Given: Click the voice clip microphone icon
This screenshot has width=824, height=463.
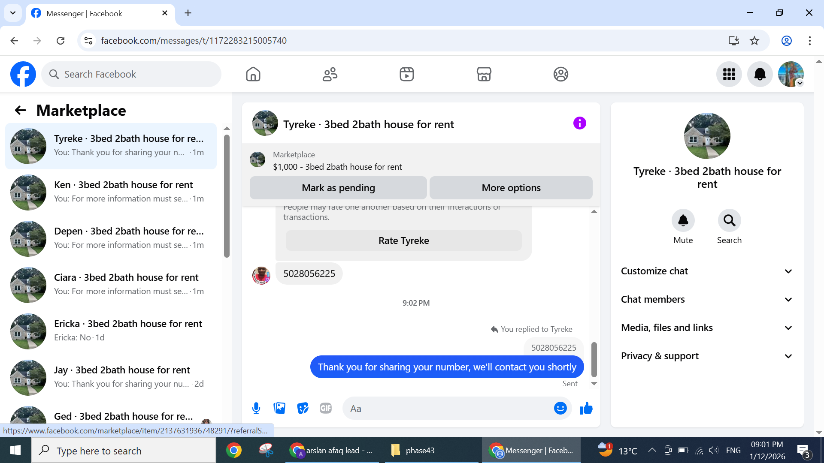Looking at the screenshot, I should (256, 409).
